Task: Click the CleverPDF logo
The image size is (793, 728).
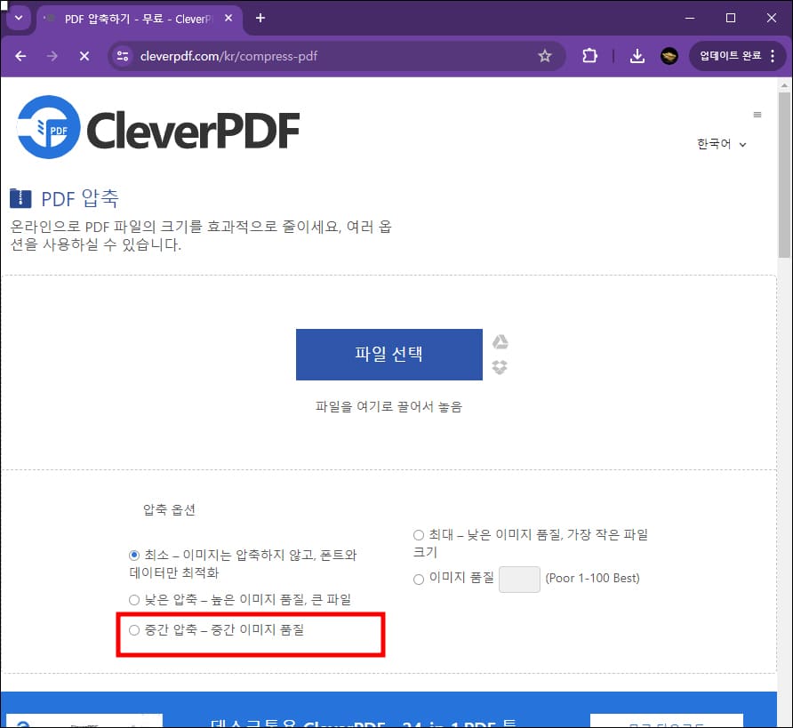Action: pos(158,127)
